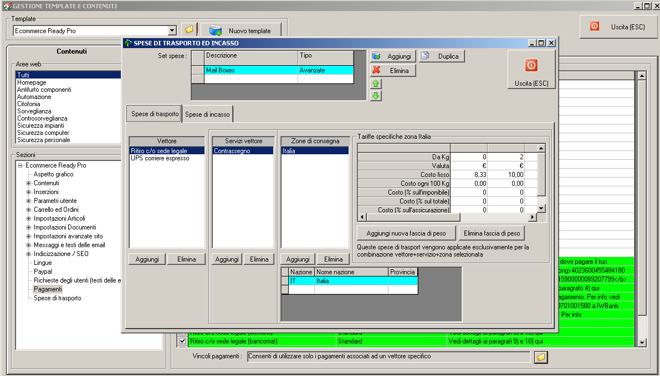The image size is (660, 376).
Task: Select the Spese di trasporto tab
Action: [155, 114]
